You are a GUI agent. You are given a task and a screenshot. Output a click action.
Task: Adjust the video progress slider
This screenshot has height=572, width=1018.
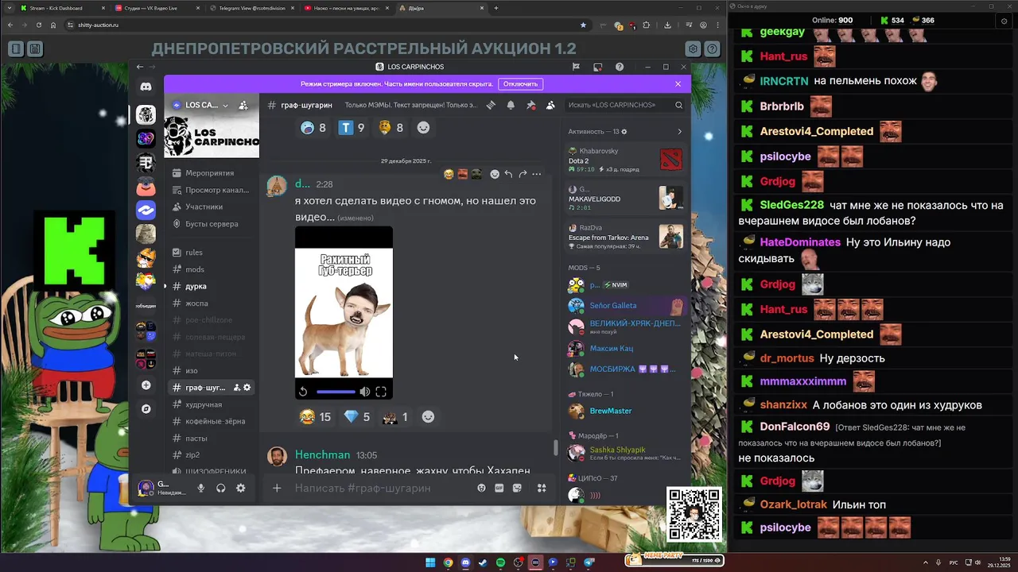pos(336,392)
